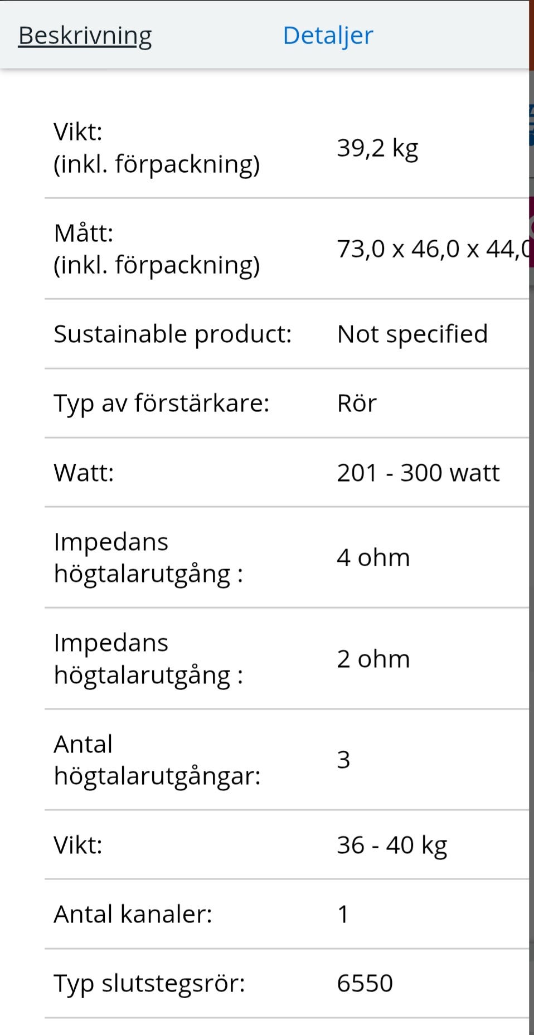Click the Typ slutstegsrör label
The width and height of the screenshot is (534, 1035).
(x=149, y=983)
